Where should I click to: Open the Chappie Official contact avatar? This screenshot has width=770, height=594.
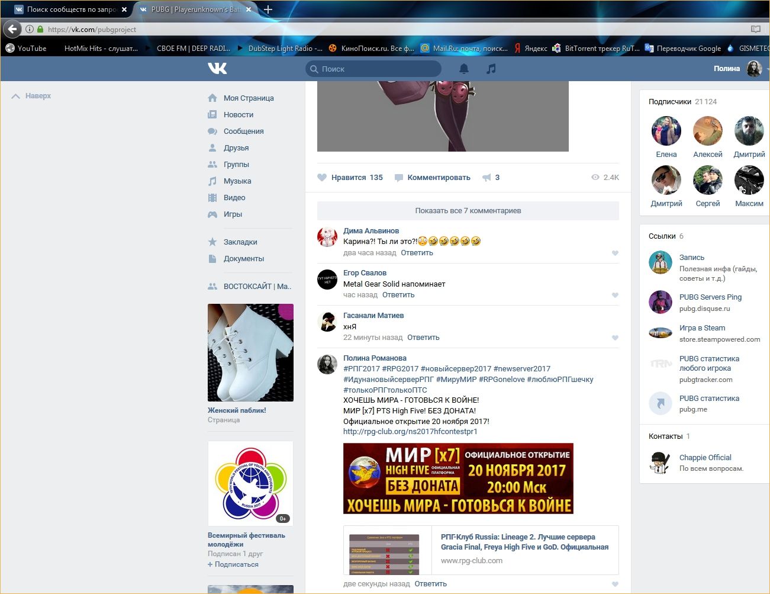pos(661,463)
